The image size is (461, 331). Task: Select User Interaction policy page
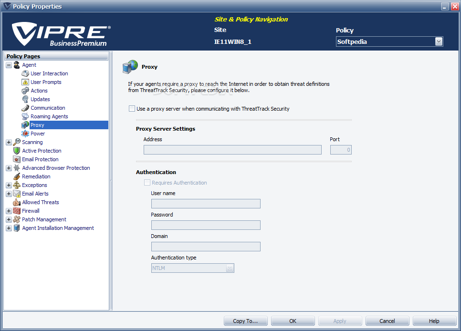(50, 73)
